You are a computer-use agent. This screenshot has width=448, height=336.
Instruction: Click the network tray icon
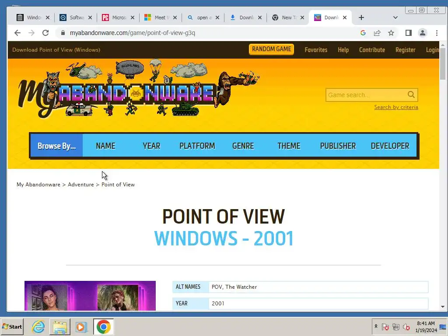click(395, 326)
